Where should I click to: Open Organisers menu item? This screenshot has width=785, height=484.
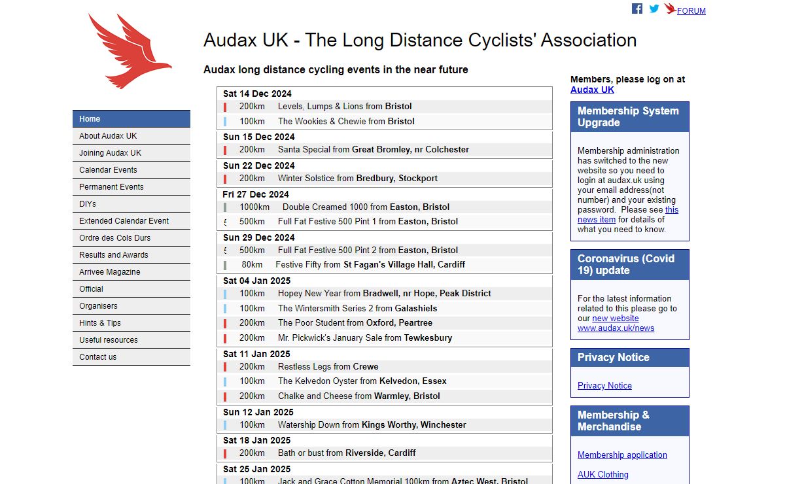click(131, 306)
